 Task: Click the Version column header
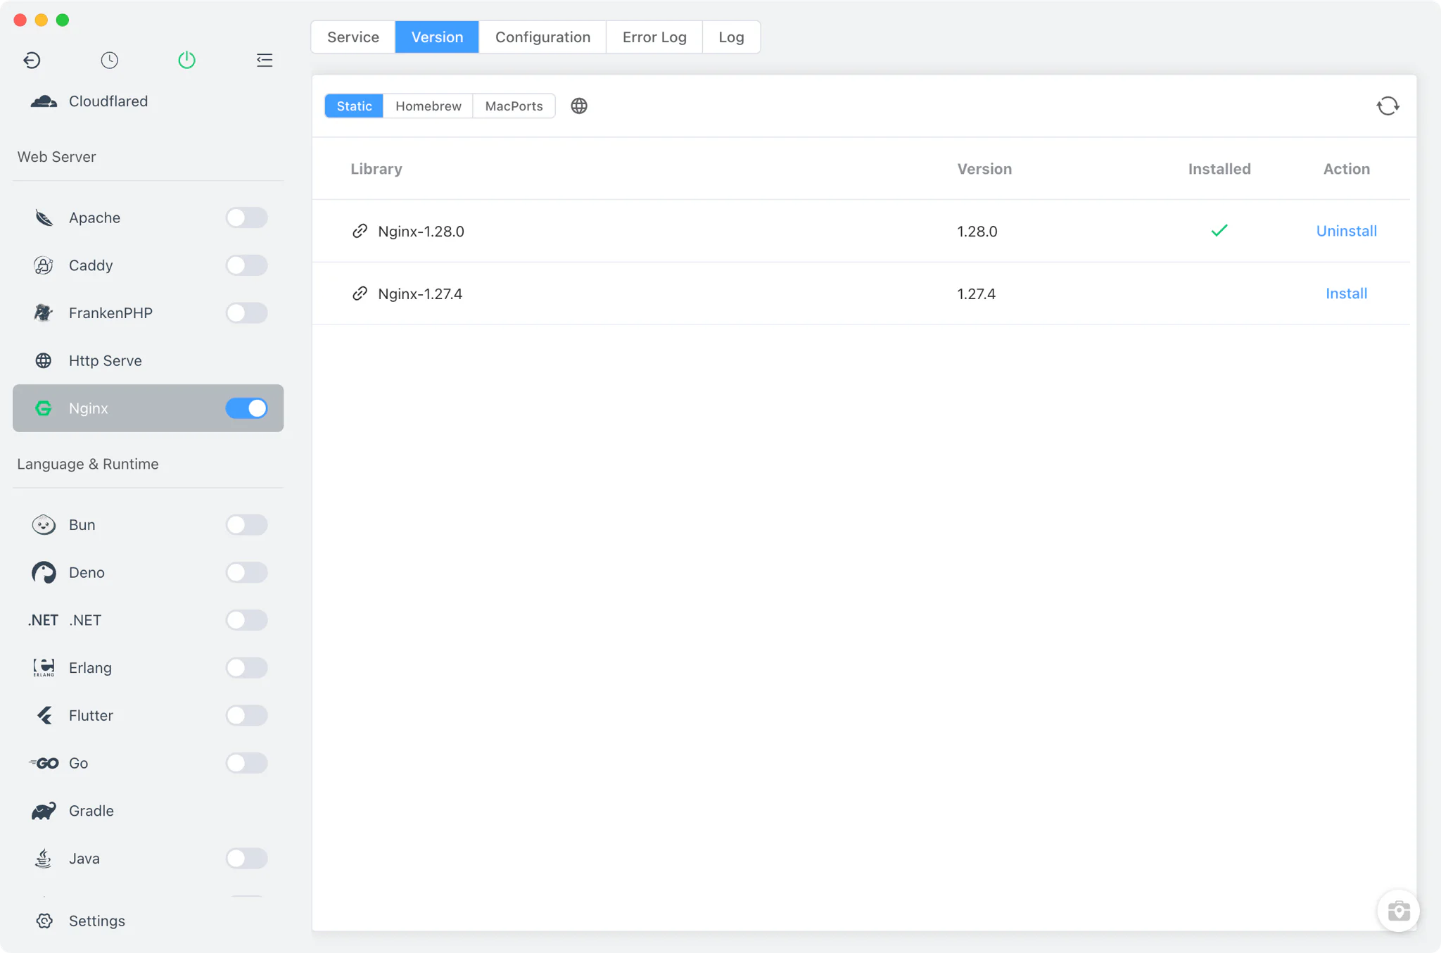tap(984, 169)
